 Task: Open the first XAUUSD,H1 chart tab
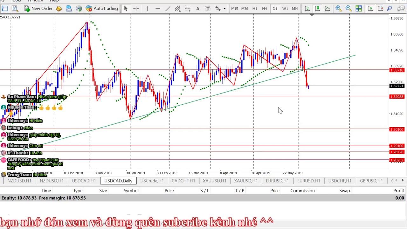coord(214,181)
